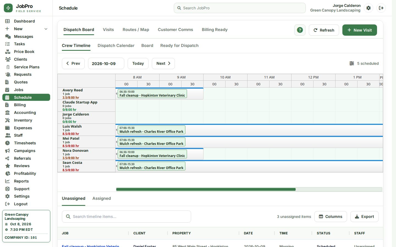Open settings gear icon in header
Screen dimensions: 396x247
pyautogui.click(x=369, y=8)
